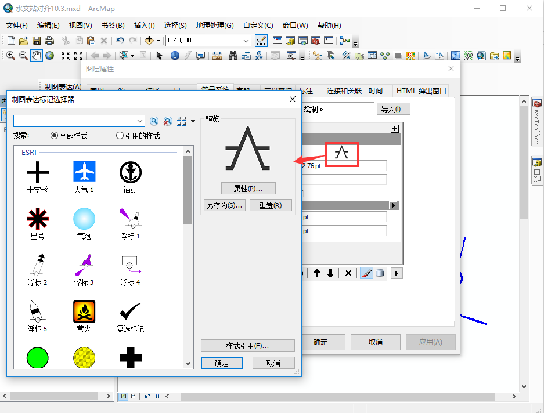544x413 pixels.
Task: Move symbol layer up
Action: [x=317, y=273]
